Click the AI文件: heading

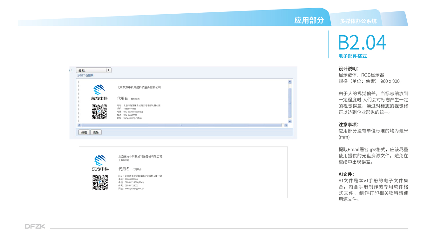click(346, 174)
